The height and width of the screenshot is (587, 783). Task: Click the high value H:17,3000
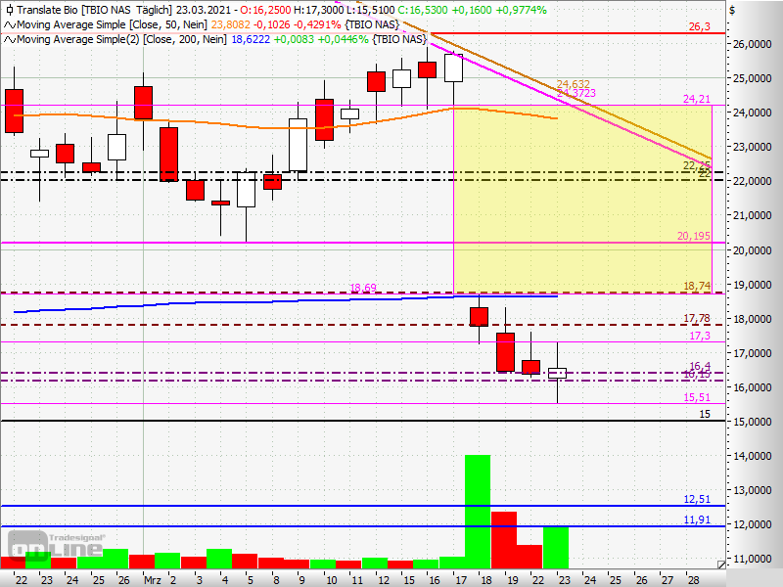pos(319,10)
